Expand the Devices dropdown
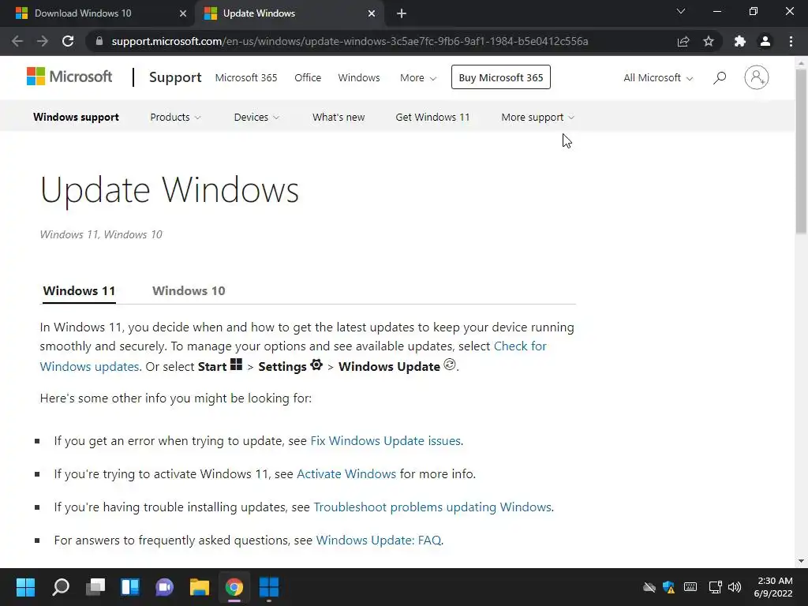 coord(256,118)
